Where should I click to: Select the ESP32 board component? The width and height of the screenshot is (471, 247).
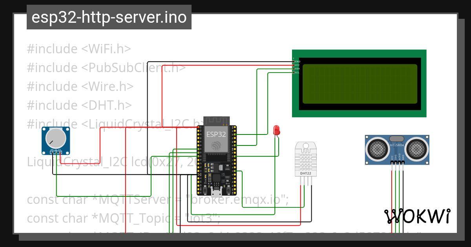(217, 156)
